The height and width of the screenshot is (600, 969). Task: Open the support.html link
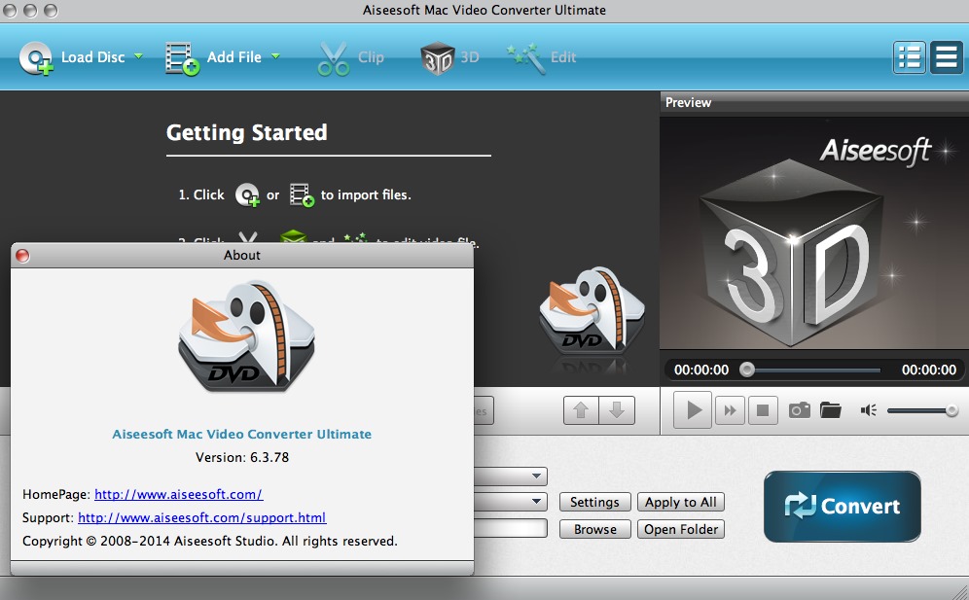202,517
